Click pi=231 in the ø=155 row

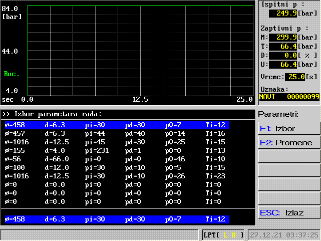coord(97,150)
